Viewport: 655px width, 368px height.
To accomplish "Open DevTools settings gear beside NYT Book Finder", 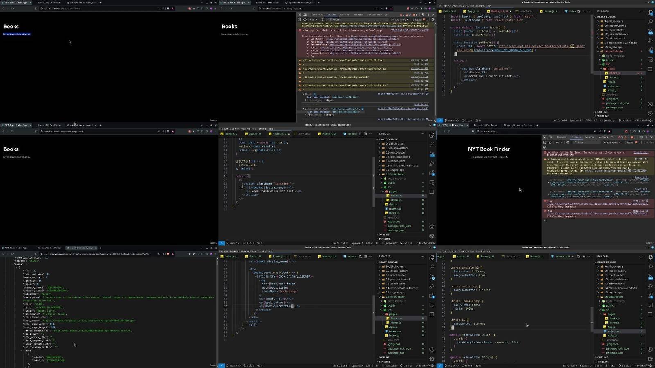I will click(x=641, y=137).
